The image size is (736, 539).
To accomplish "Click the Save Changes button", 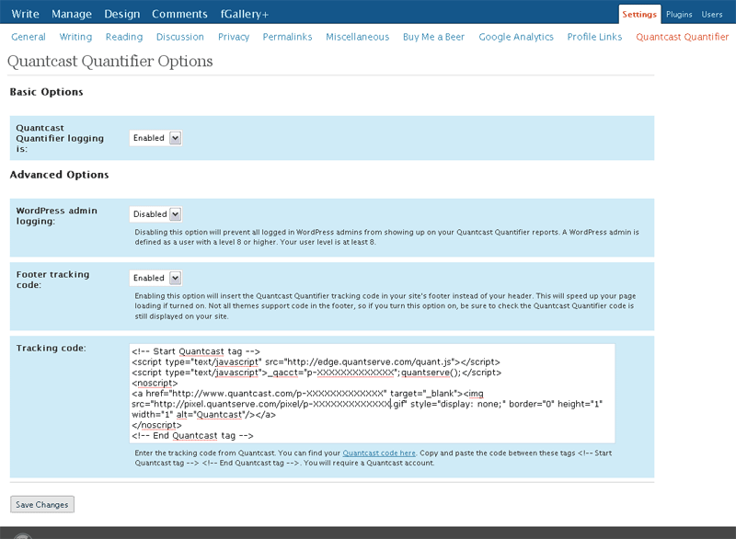I will point(42,504).
